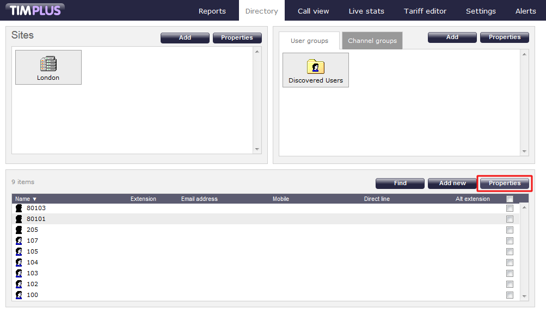This screenshot has height=316, width=546.
Task: Tick the checkbox for user 80103
Action: (510, 208)
